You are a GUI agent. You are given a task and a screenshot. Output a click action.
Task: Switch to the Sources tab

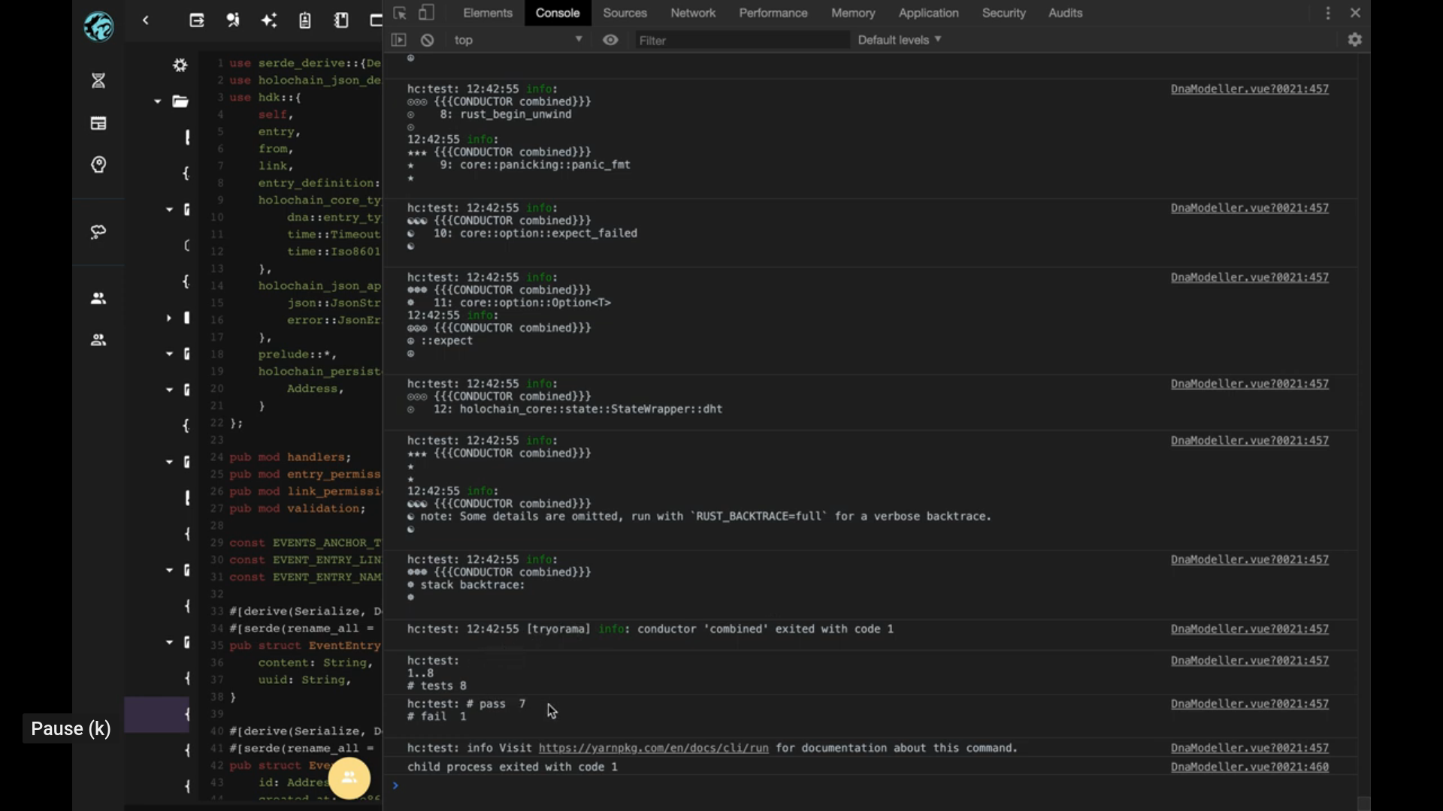(x=625, y=13)
